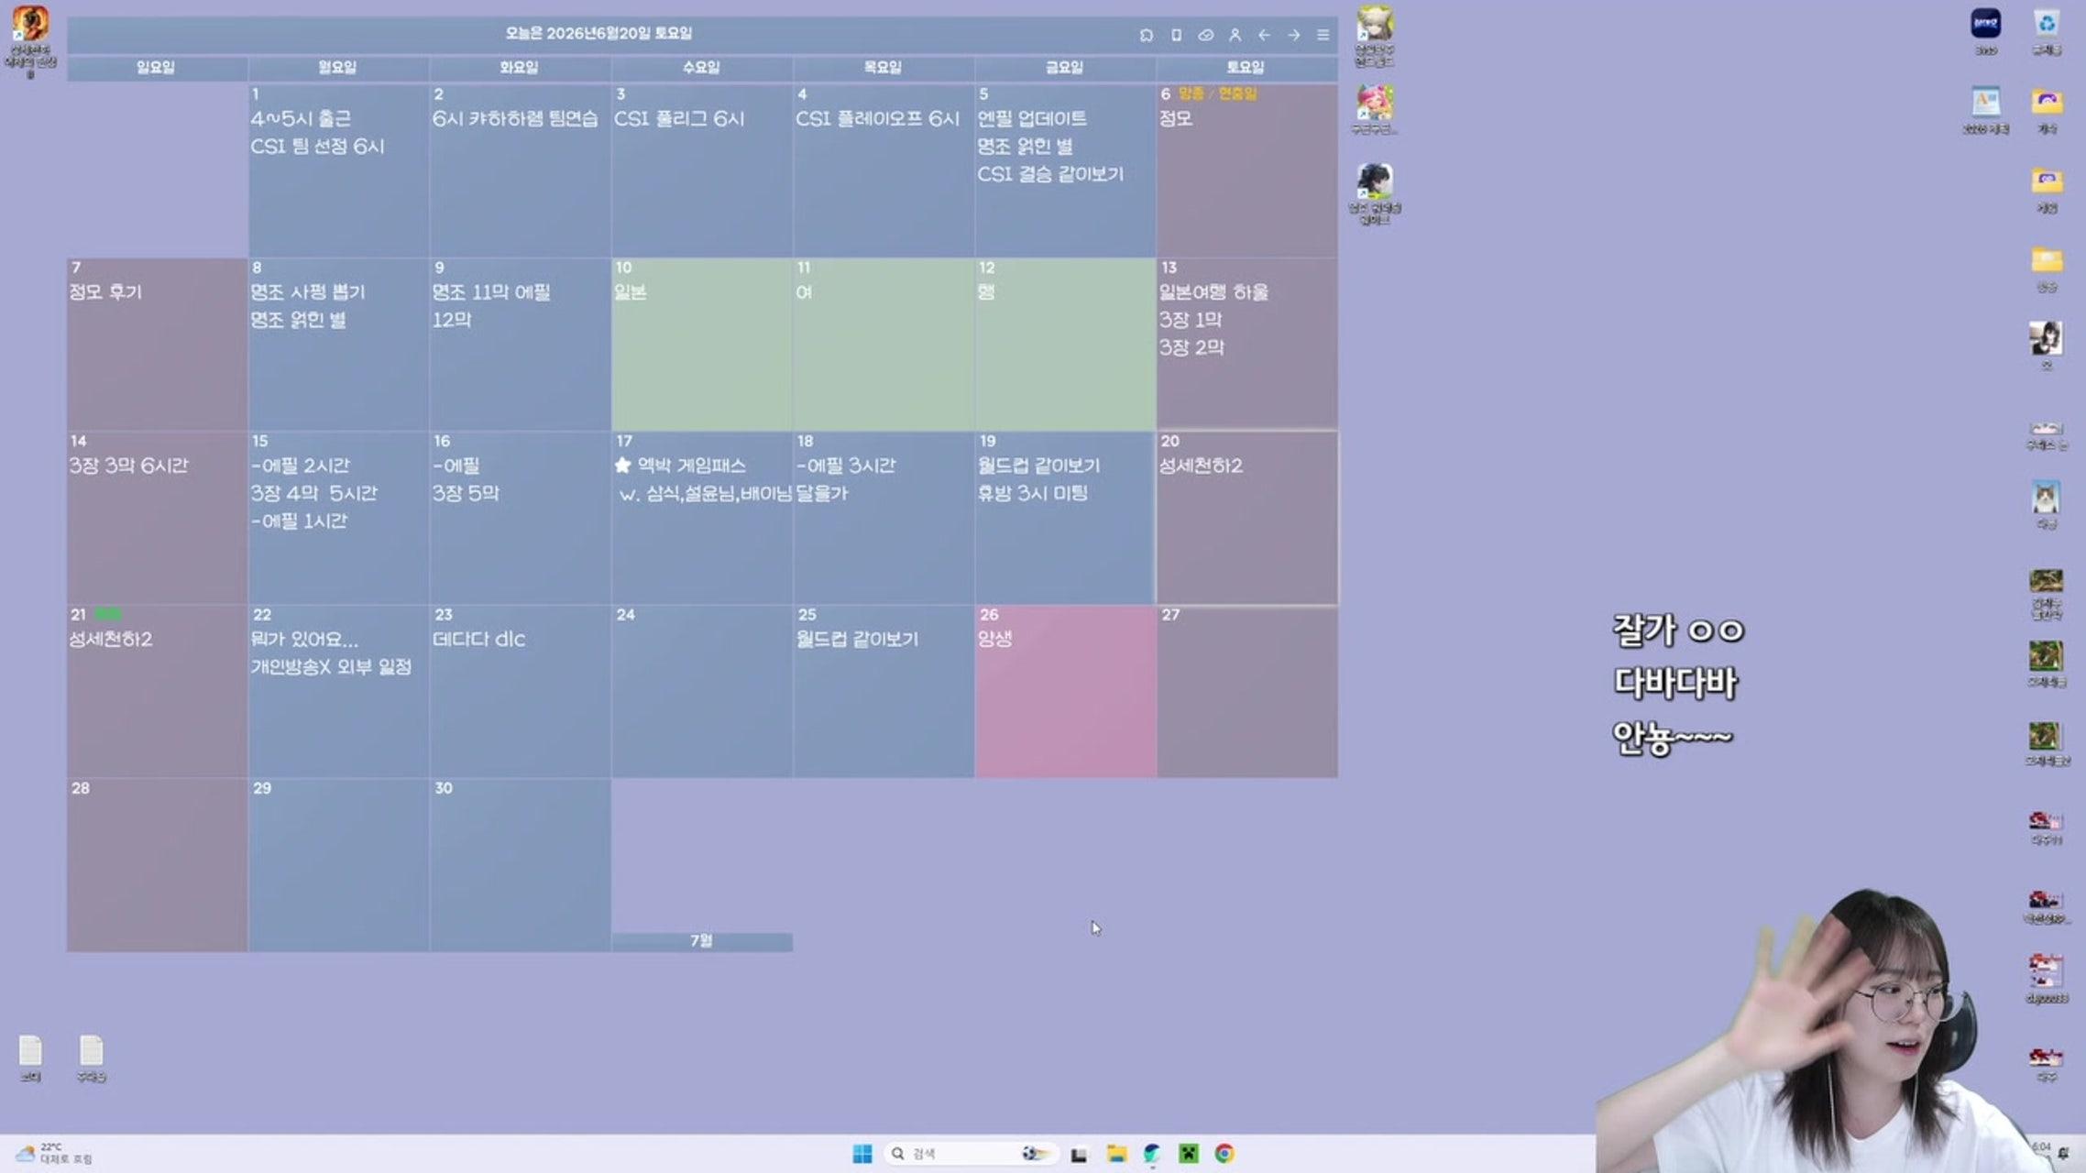Select the empty June 24 day cell

coord(701,691)
